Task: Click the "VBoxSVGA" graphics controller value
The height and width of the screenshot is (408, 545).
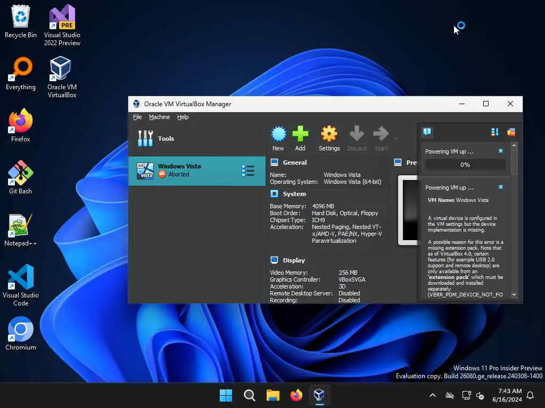Action: click(352, 279)
